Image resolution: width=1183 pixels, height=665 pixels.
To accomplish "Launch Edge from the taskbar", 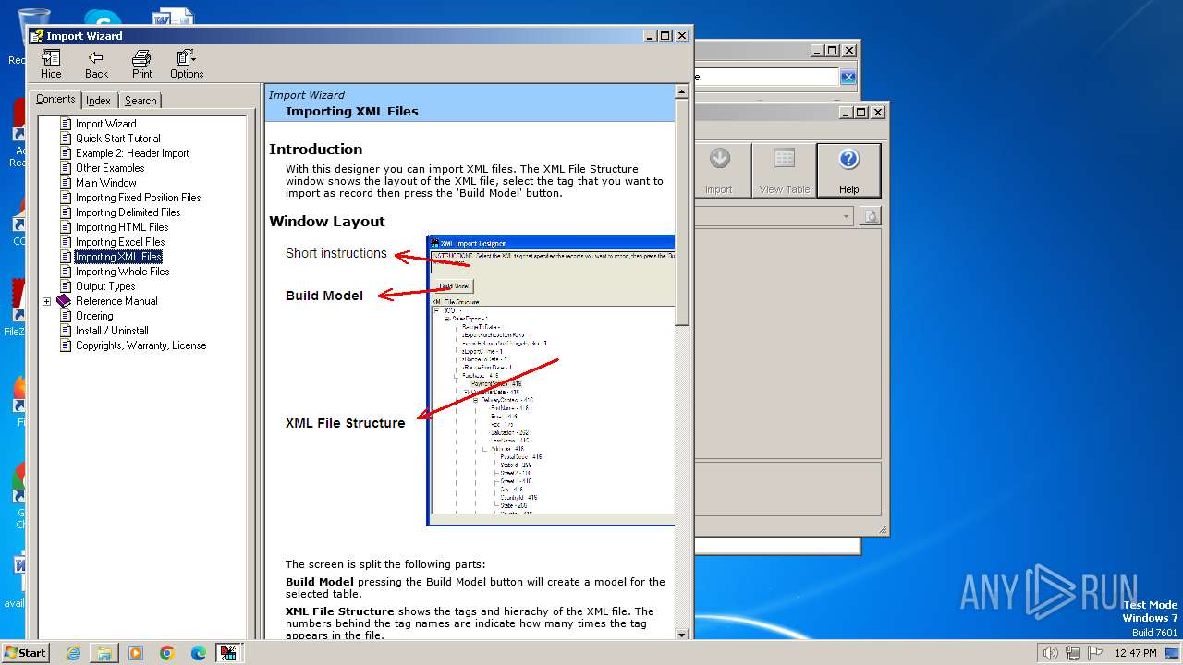I will click(x=199, y=653).
